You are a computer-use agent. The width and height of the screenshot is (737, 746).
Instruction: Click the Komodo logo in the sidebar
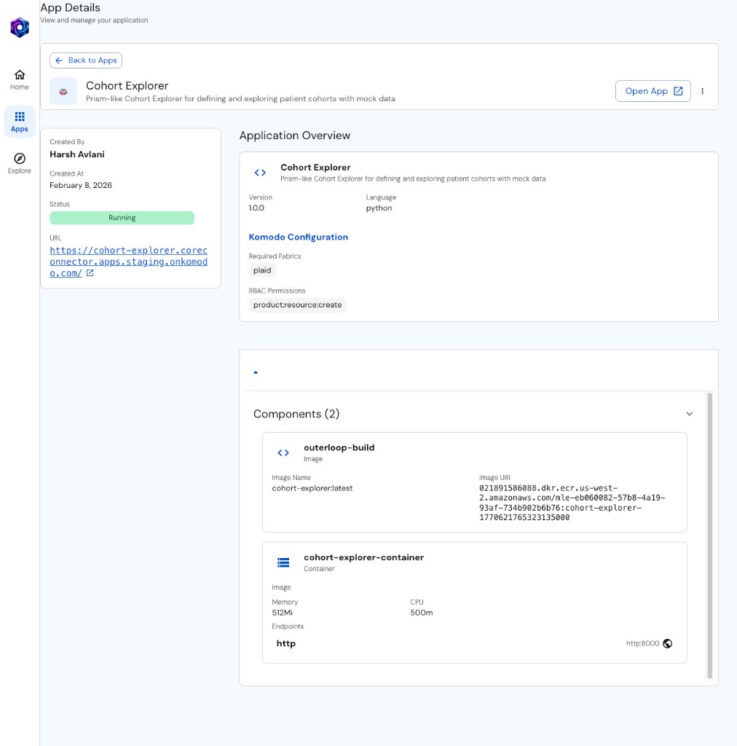[20, 28]
